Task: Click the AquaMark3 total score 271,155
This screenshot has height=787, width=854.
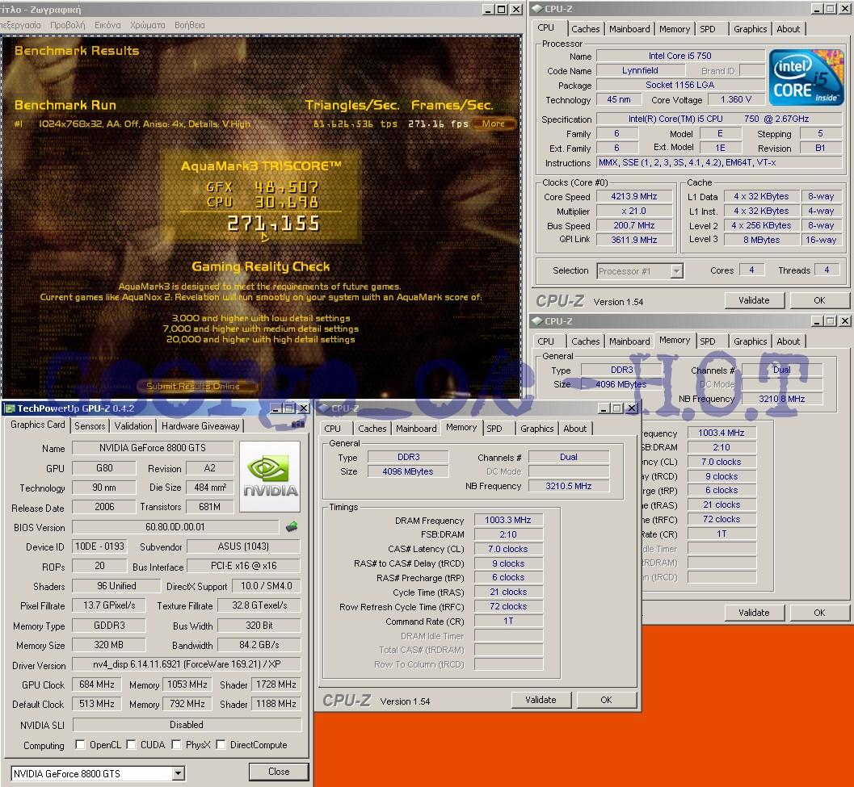Action: [273, 223]
